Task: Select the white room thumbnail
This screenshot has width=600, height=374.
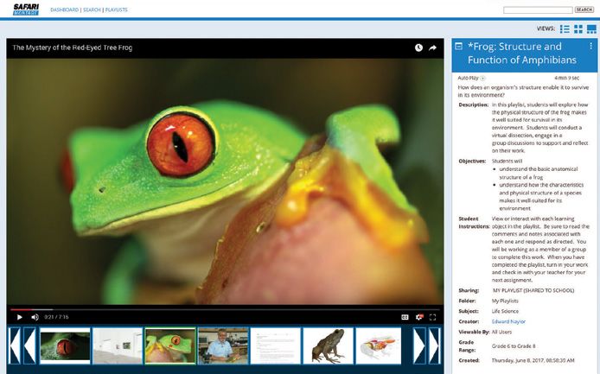Action: [118, 345]
